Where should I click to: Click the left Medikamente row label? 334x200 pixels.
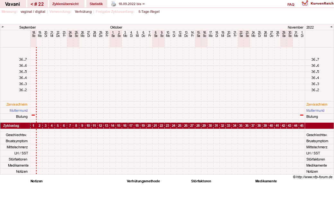coord(18,165)
